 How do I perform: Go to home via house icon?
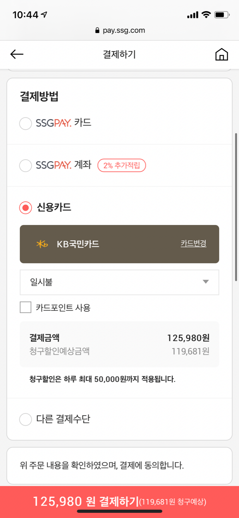tap(221, 55)
